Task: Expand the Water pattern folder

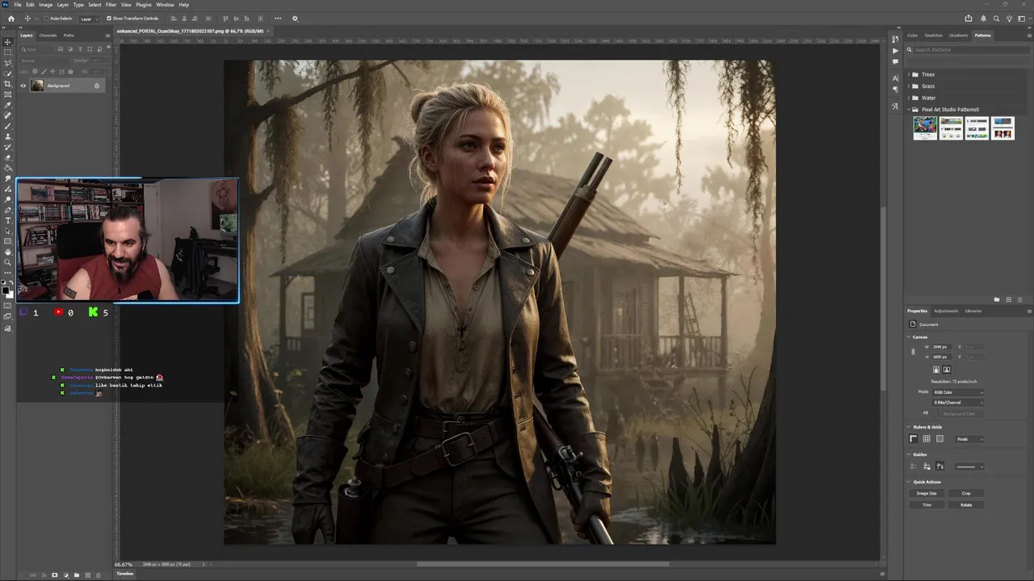Action: (909, 98)
